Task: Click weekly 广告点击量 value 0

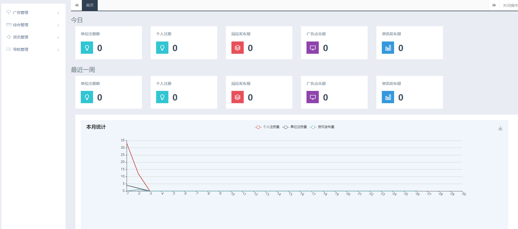Action: [x=325, y=97]
